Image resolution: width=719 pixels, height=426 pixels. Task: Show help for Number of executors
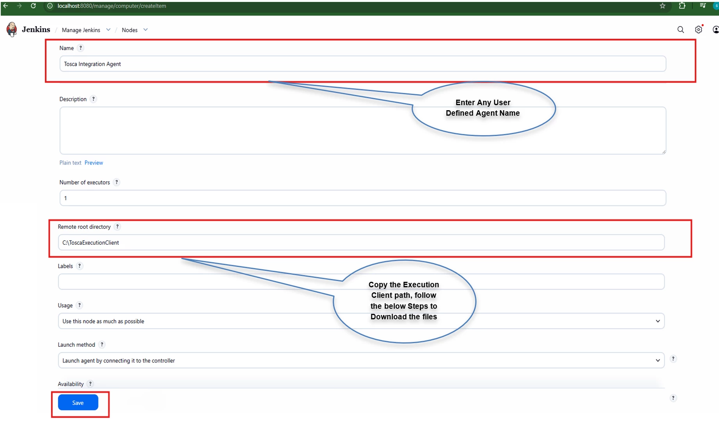click(x=116, y=182)
